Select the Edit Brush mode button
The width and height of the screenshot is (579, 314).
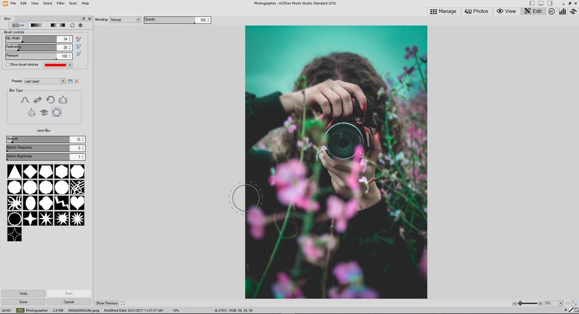pyautogui.click(x=17, y=25)
